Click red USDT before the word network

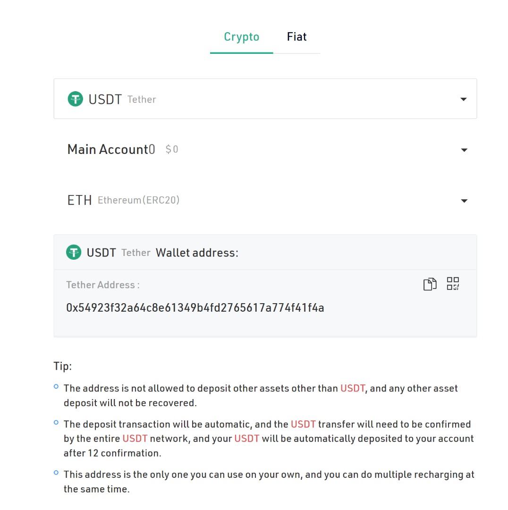tap(135, 439)
